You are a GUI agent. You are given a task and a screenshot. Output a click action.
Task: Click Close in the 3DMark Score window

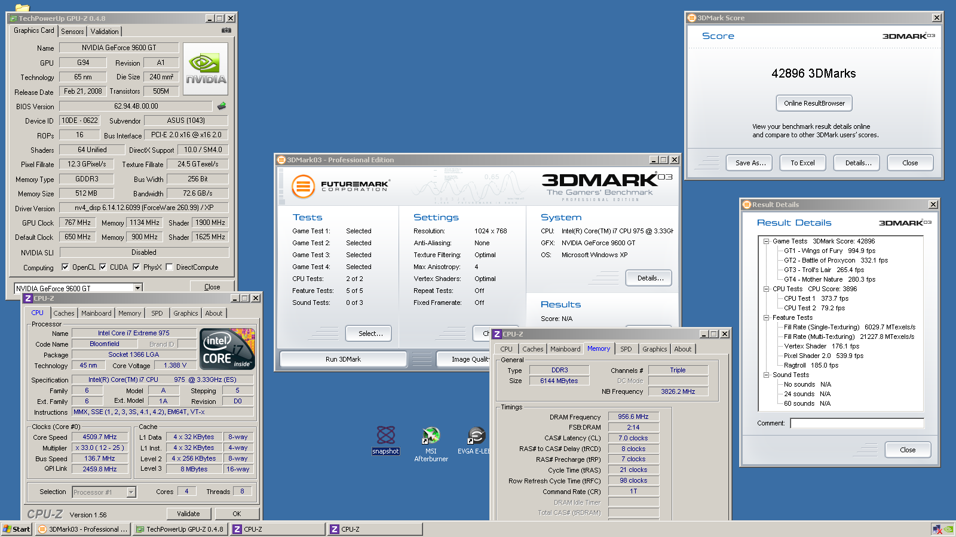click(x=910, y=163)
